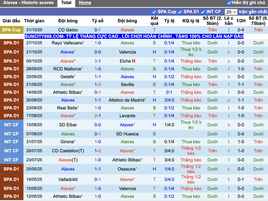The image size is (268, 201).
Task: Click the '1/2H' column header
Action: [x=241, y=21]
